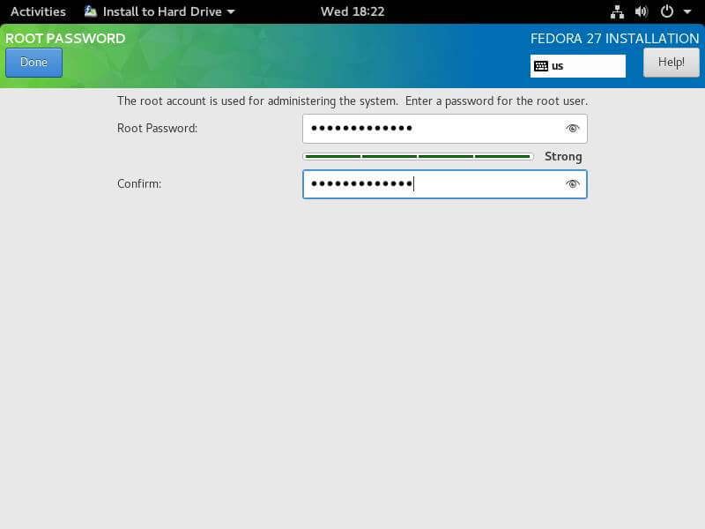Viewport: 705px width, 529px height.
Task: Click the power icon in top bar
Action: pyautogui.click(x=667, y=11)
